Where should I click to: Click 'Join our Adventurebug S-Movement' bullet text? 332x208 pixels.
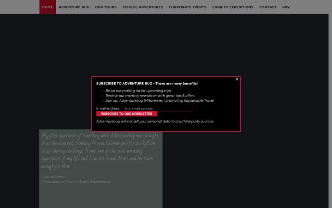click(x=160, y=101)
